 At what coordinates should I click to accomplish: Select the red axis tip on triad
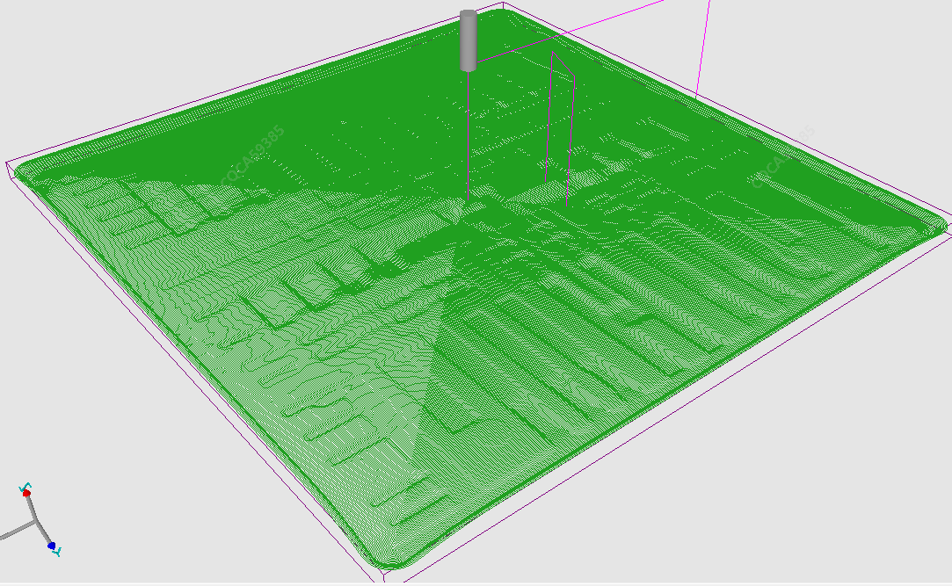coord(26,494)
